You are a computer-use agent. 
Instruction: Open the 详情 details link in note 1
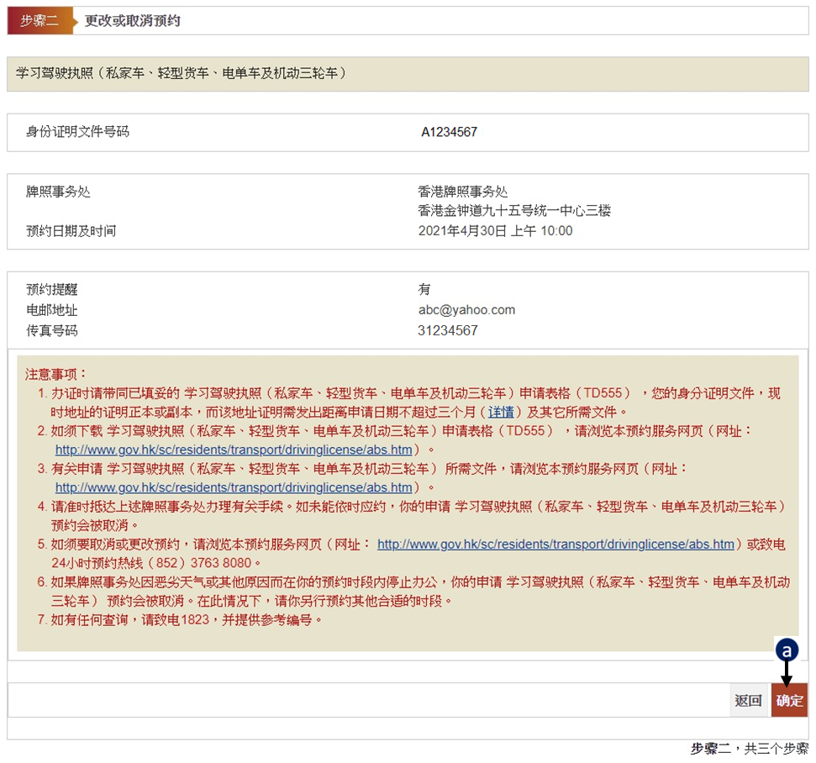501,413
